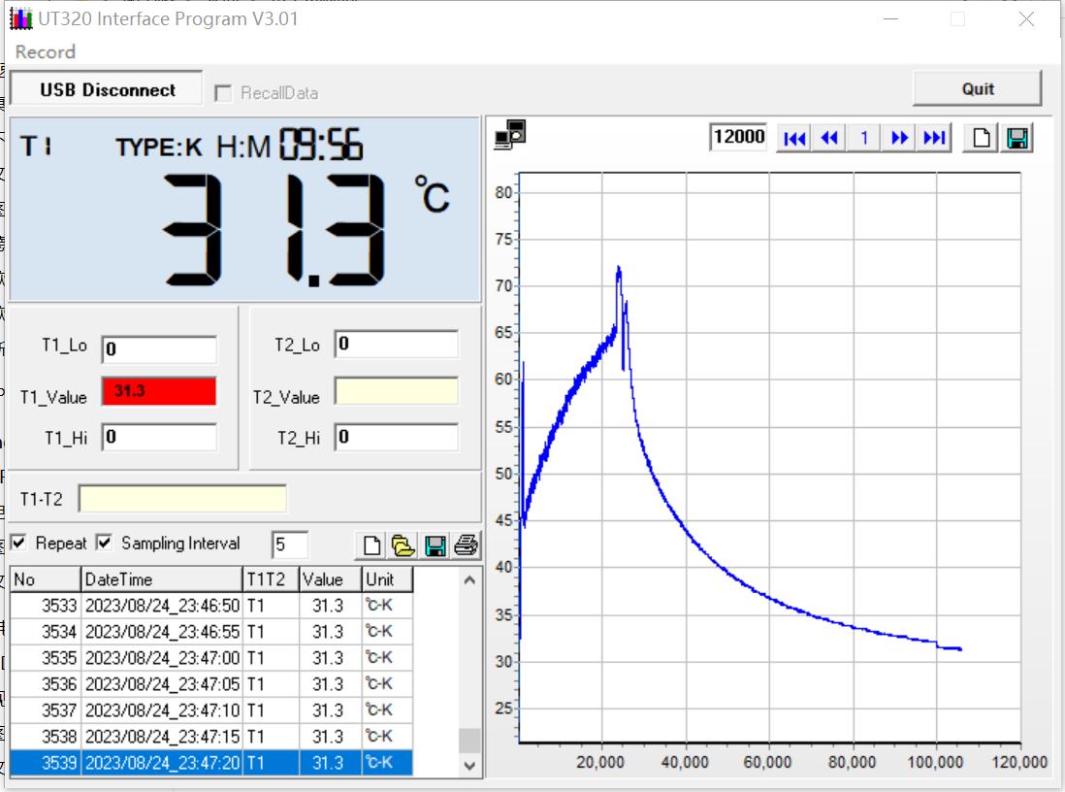Click the red T1_Value indicator
1065x792 pixels.
(159, 391)
